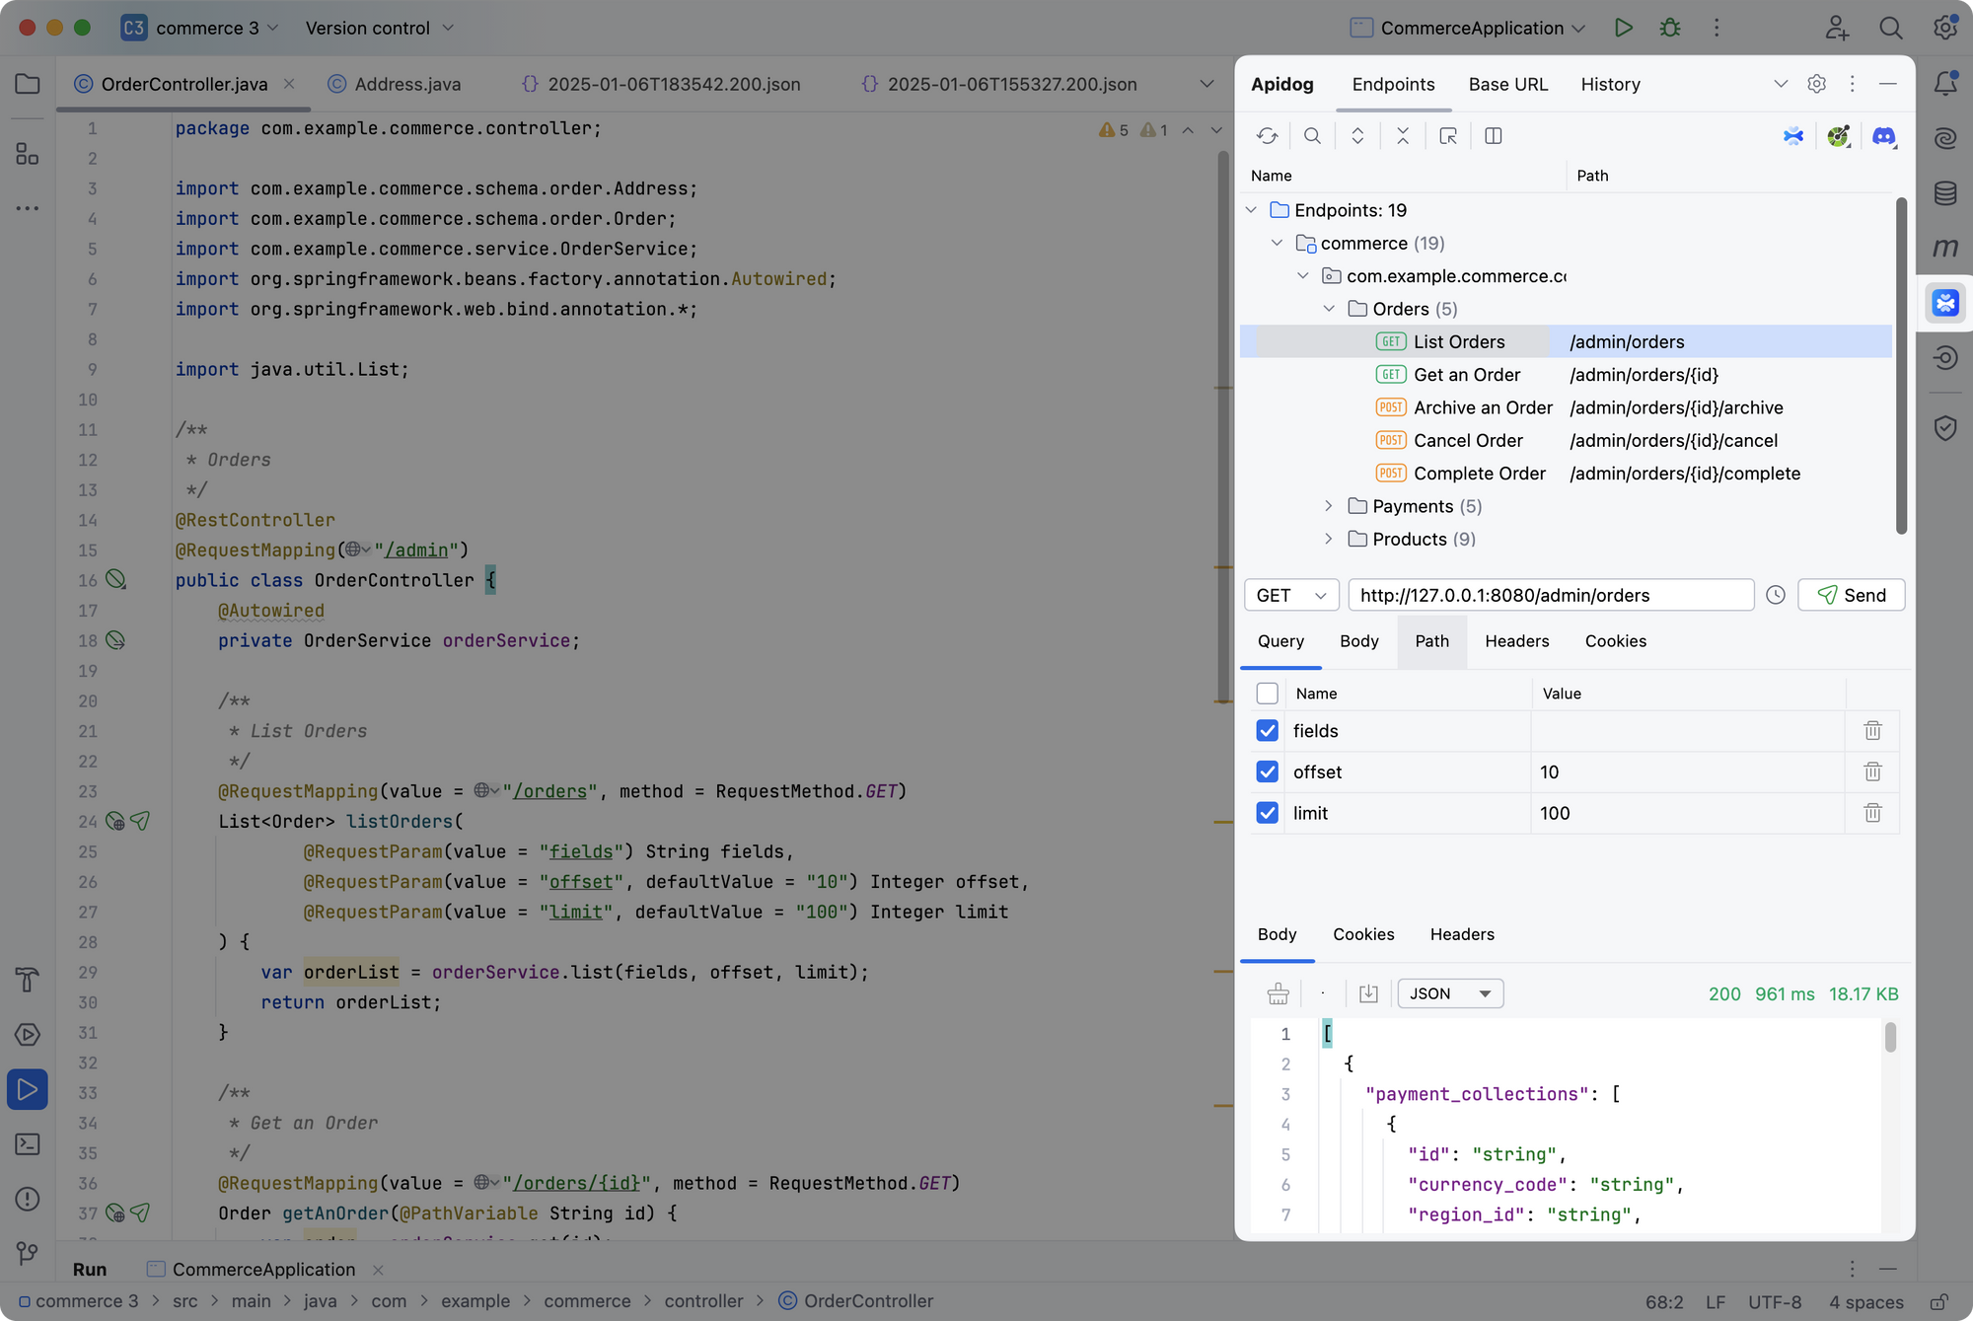The width and height of the screenshot is (1973, 1321).
Task: Open the Version control dropdown
Action: pyautogui.click(x=380, y=28)
